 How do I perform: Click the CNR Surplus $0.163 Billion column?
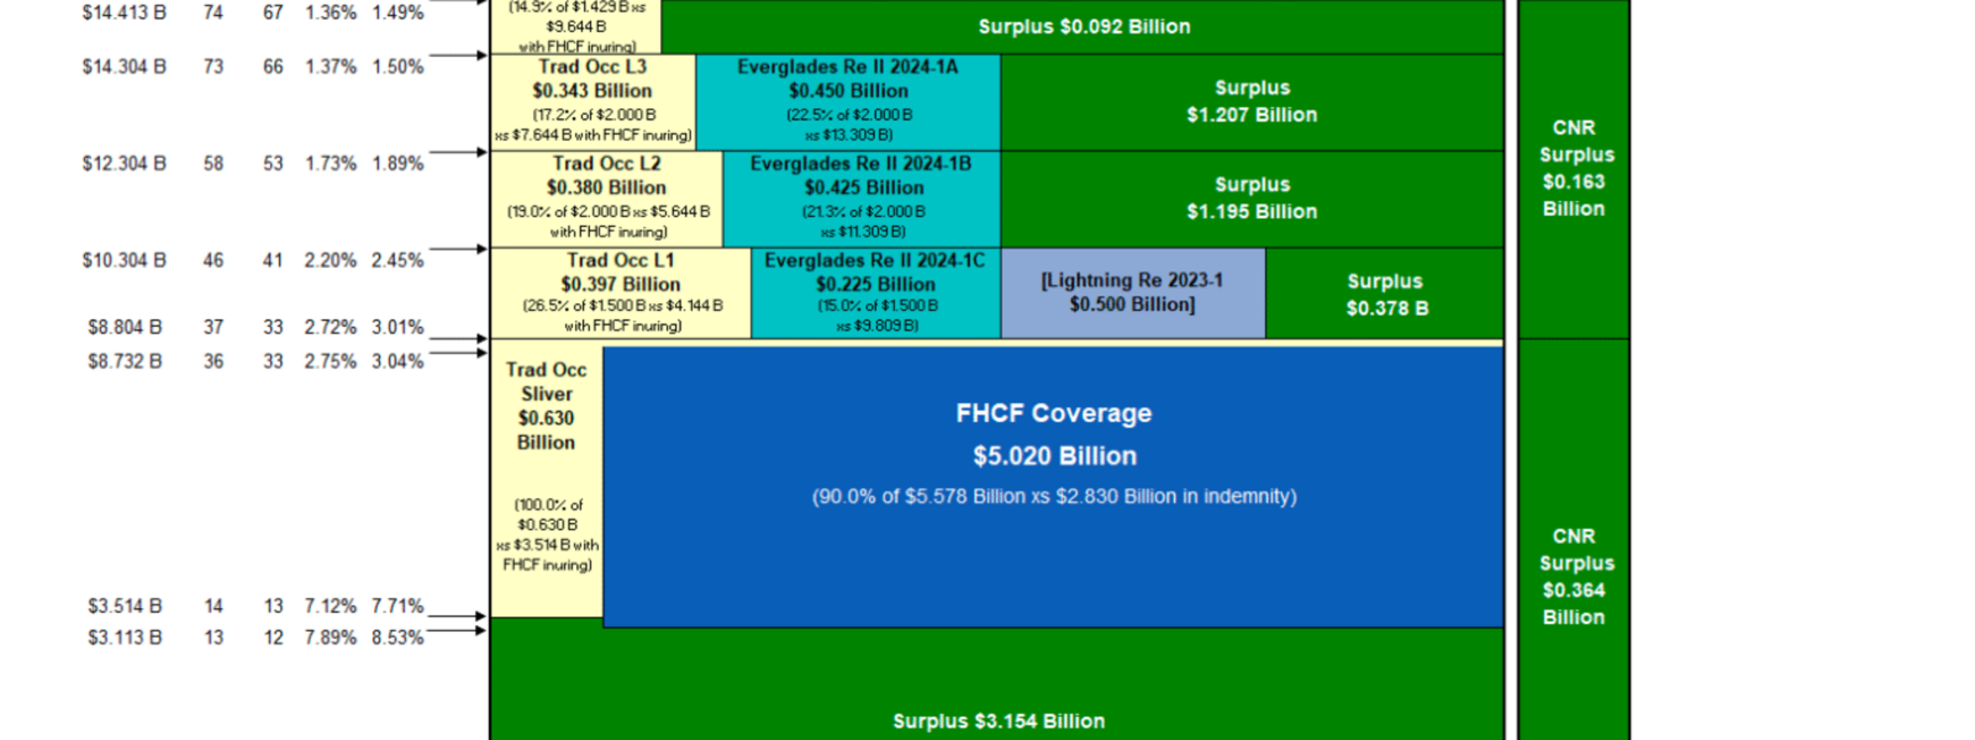coord(1573,168)
